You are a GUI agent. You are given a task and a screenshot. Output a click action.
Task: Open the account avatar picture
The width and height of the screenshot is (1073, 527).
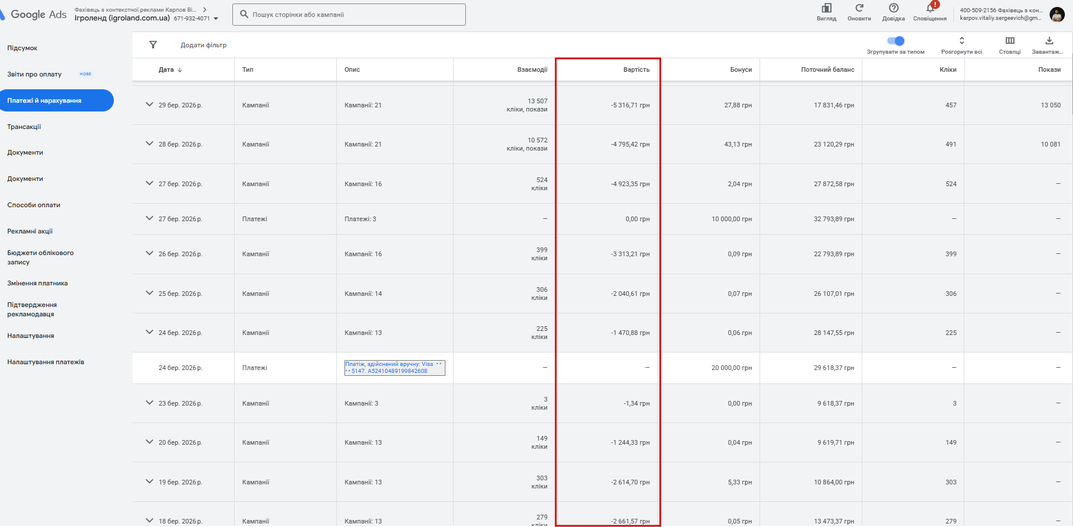pos(1057,15)
